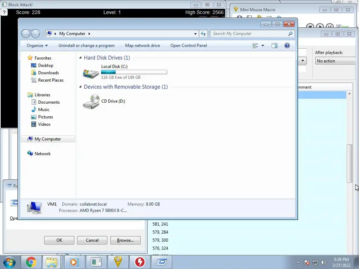The width and height of the screenshot is (359, 269).
Task: Open the Documents library
Action: pos(49,102)
